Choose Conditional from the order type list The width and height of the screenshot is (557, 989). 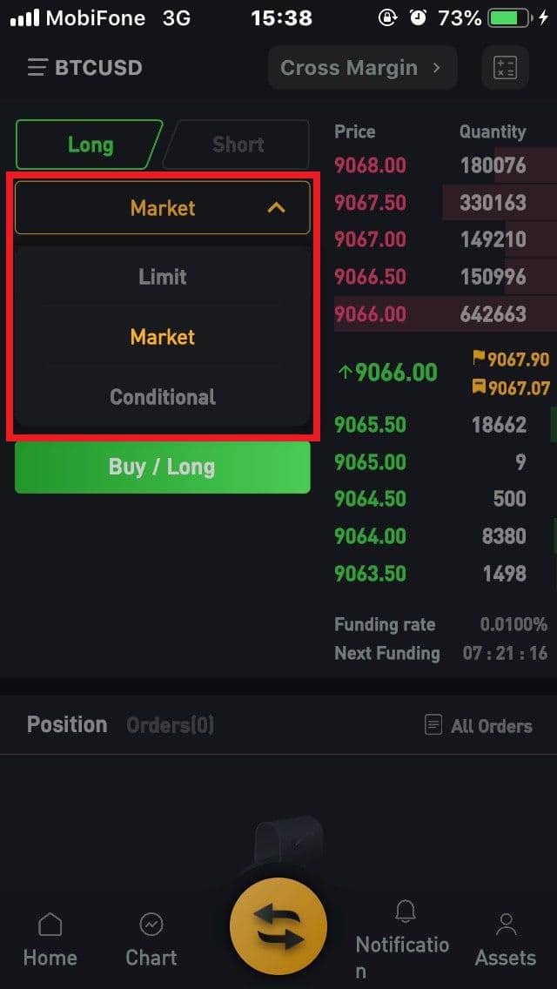pyautogui.click(x=163, y=397)
